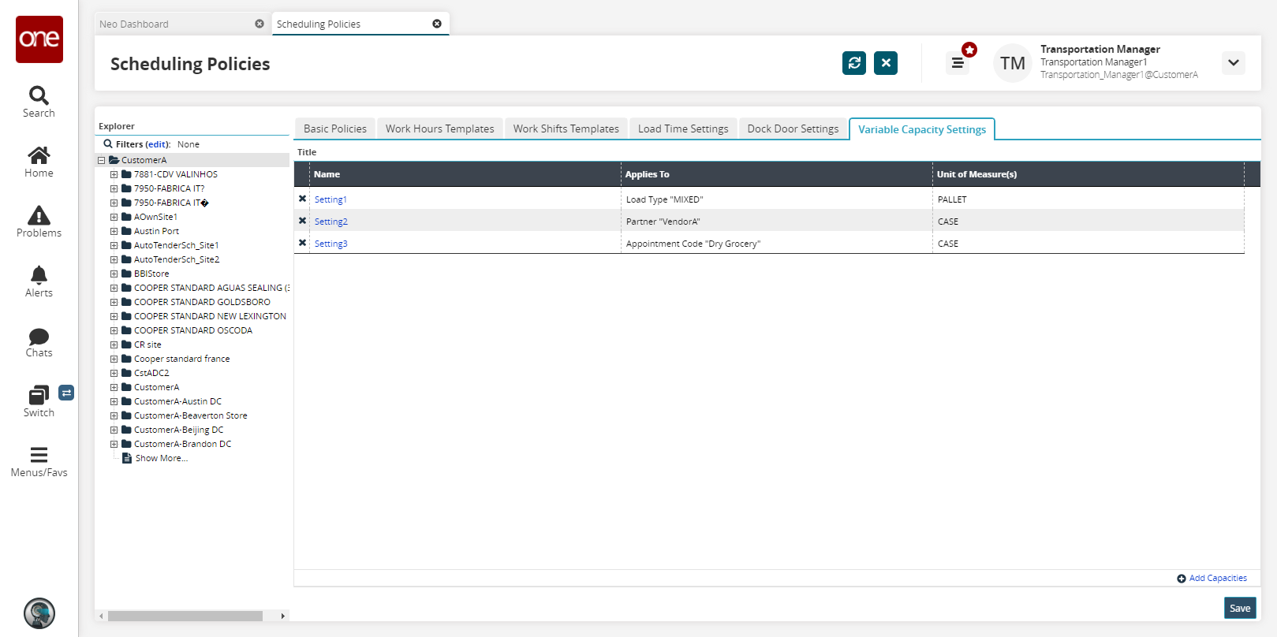This screenshot has height=637, width=1277.
Task: Open the Menus/Favs hamburger icon
Action: (x=39, y=455)
